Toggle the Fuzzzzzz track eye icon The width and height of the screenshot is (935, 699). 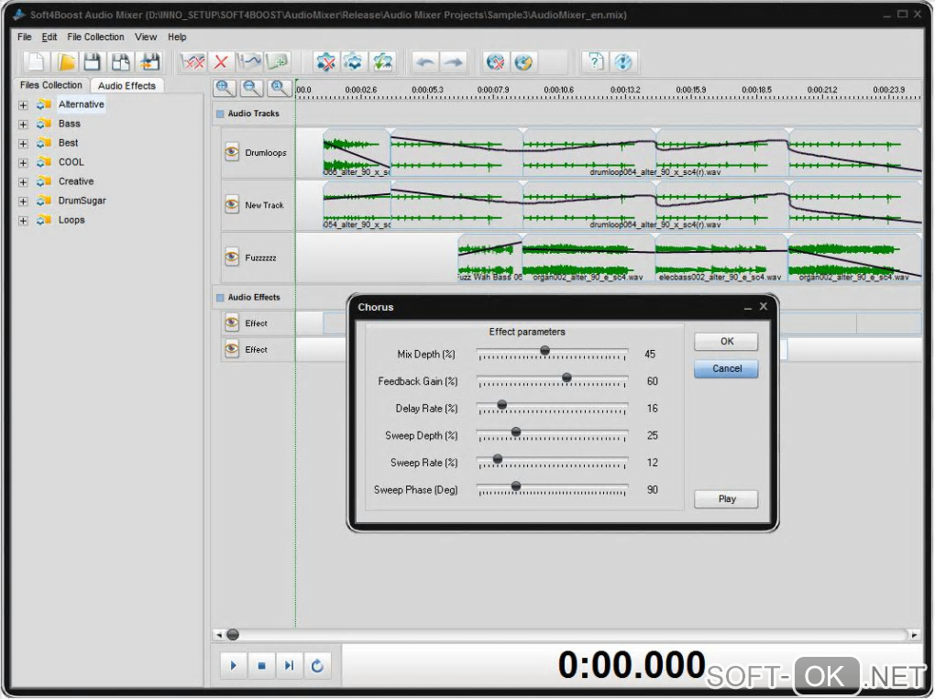click(232, 257)
